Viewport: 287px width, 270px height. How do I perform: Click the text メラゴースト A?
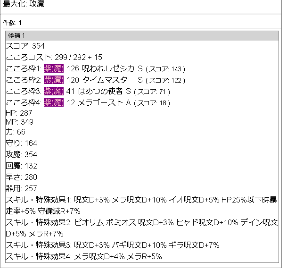[x=104, y=102]
